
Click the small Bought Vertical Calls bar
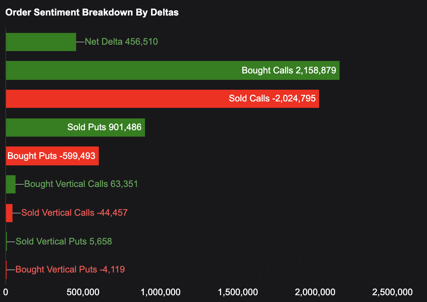coord(11,184)
